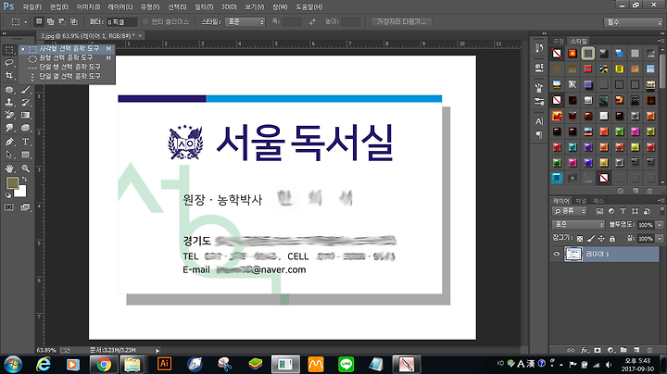Select the Path Selection arrow tool
The image size is (667, 374).
click(x=9, y=155)
